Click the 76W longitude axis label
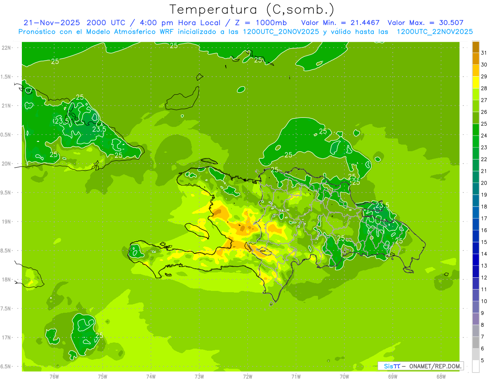 (54, 376)
